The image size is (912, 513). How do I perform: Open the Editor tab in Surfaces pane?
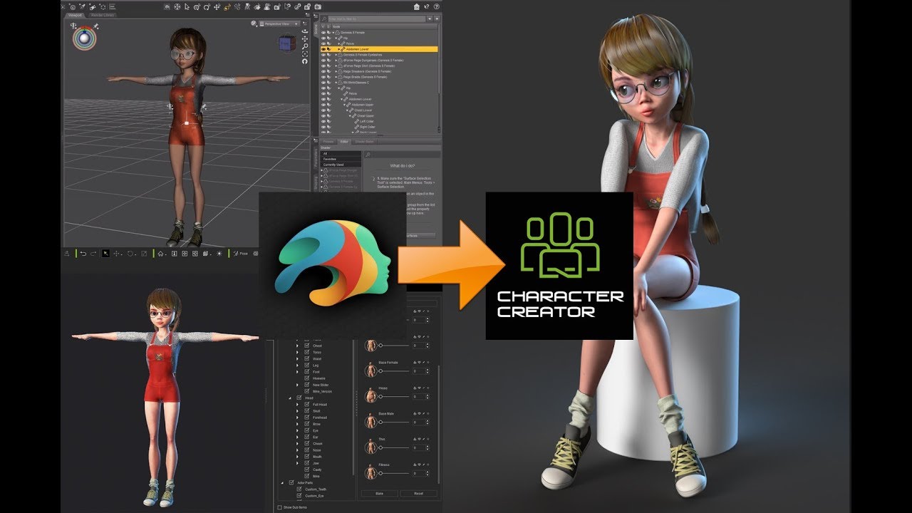click(344, 141)
